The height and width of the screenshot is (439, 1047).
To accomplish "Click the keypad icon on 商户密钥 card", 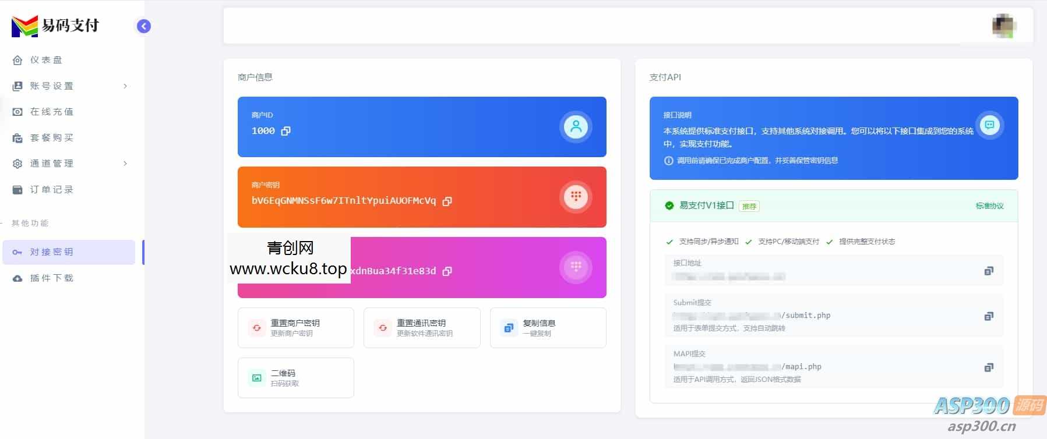I will 576,197.
